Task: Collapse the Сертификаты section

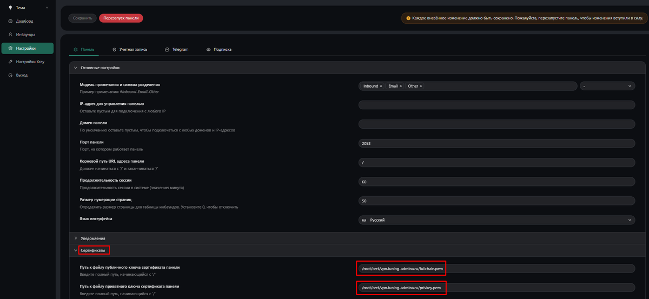Action: [x=76, y=250]
